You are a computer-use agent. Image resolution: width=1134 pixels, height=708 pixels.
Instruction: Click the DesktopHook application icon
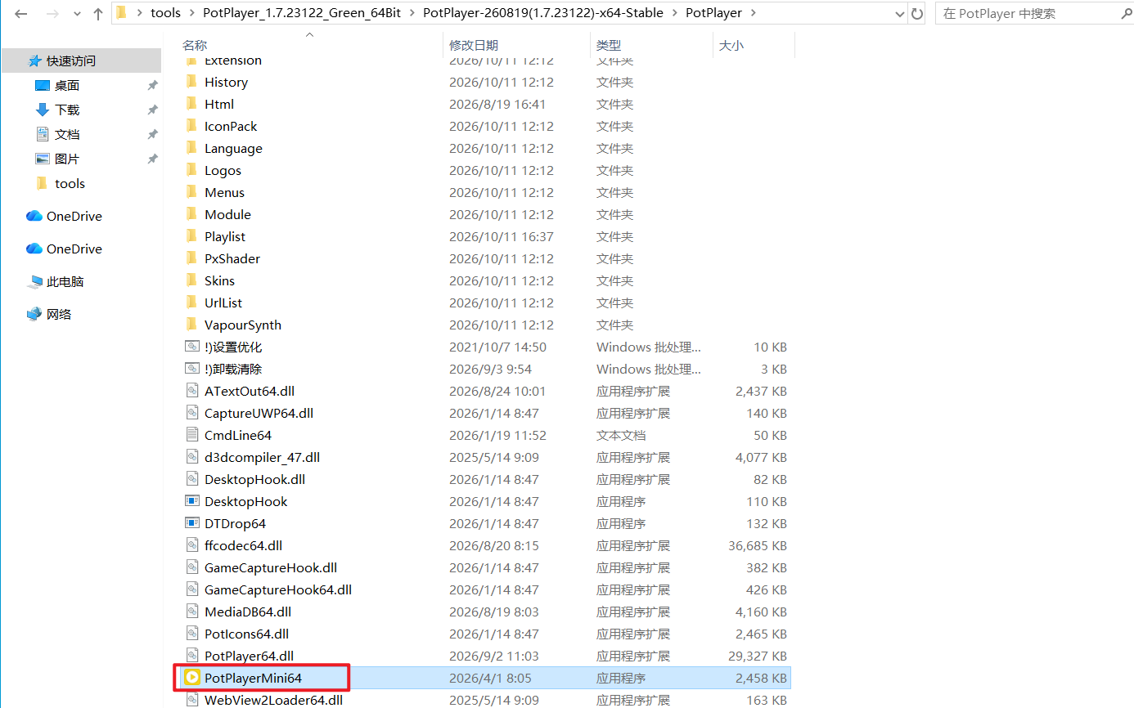click(x=192, y=501)
